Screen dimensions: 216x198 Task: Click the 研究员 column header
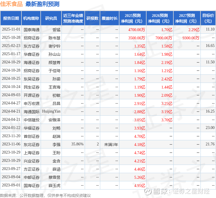point(51,18)
